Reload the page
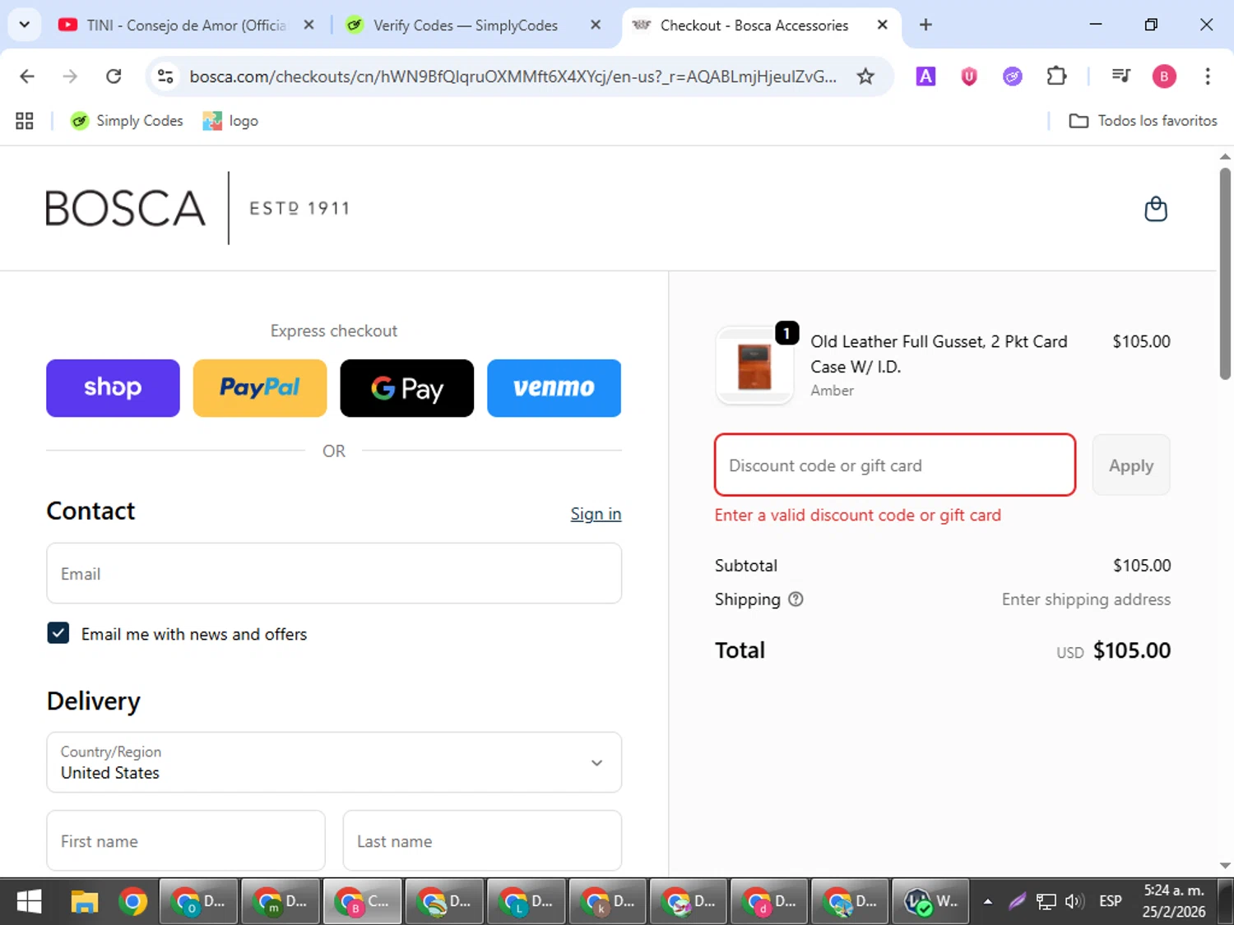This screenshot has height=925, width=1234. click(114, 76)
